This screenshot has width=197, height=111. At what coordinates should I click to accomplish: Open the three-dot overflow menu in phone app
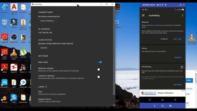[183, 15]
